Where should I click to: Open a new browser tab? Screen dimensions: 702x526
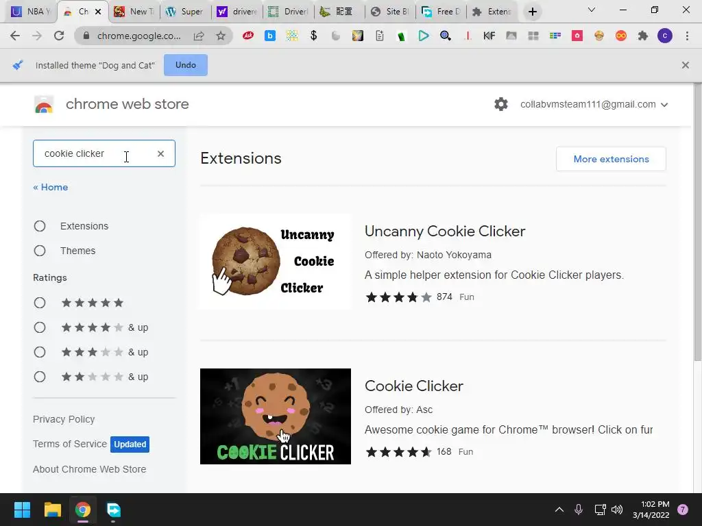(x=532, y=12)
